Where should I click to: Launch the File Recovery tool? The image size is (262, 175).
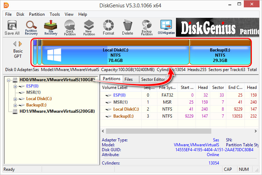click(x=51, y=28)
